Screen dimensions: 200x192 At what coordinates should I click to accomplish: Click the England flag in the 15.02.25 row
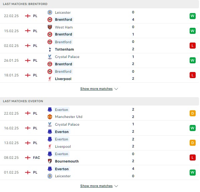pyautogui.click(x=28, y=31)
